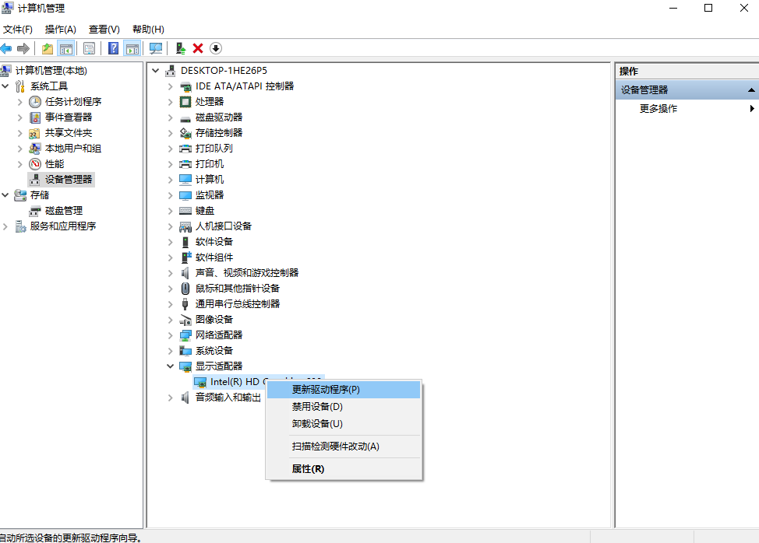Click the properties toolbar icon
This screenshot has height=543, width=759.
90,48
